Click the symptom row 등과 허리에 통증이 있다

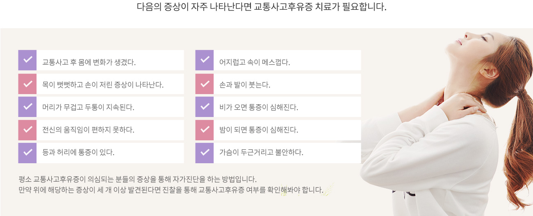pos(101,153)
